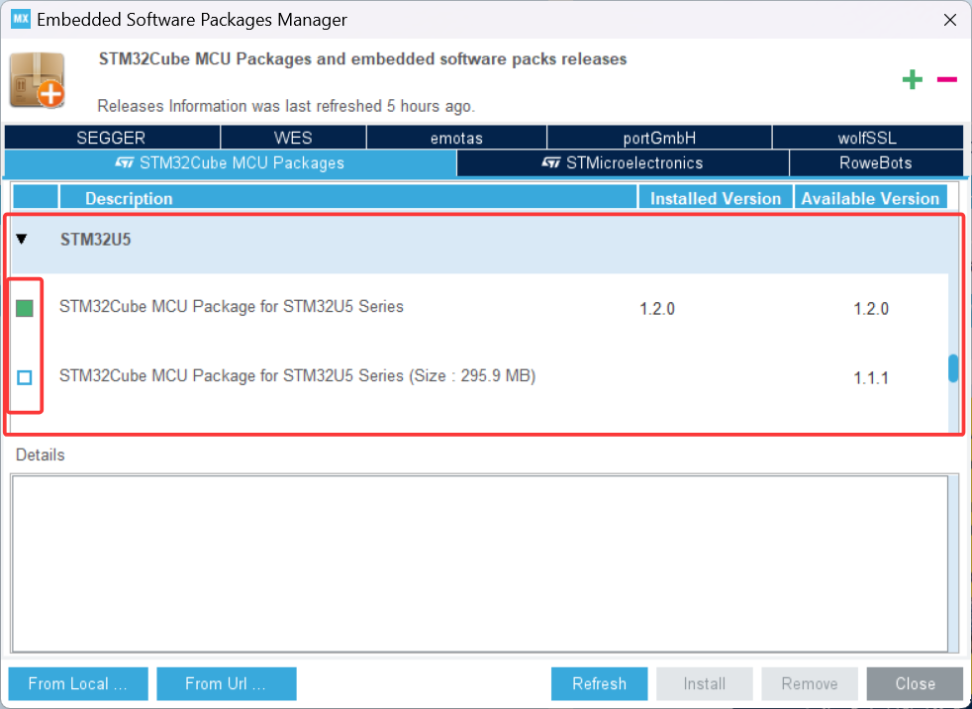Click the 1.2.0 available version value
Screen dimensions: 972x709
(x=871, y=308)
